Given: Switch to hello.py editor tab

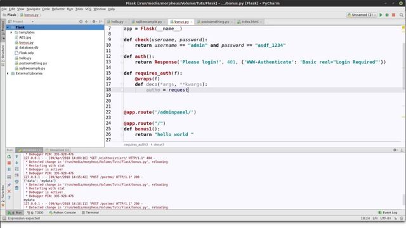Looking at the screenshot, I should pyautogui.click(x=117, y=22).
